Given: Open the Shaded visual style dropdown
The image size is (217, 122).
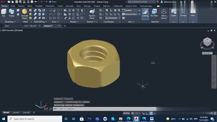Looking at the screenshot, I should click(x=131, y=11).
